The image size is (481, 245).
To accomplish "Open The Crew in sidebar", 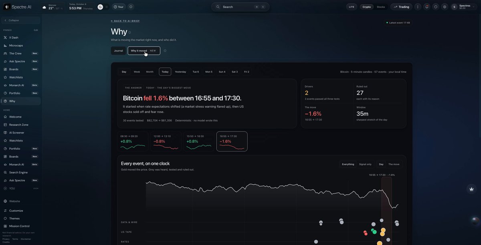I will [x=21, y=54].
